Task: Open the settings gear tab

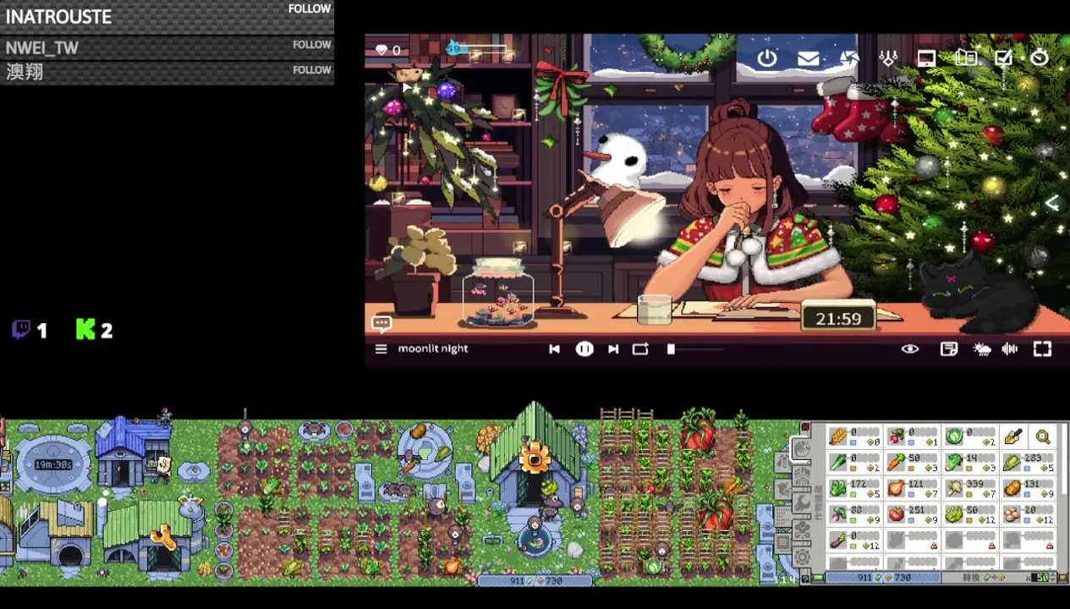Action: (x=801, y=558)
